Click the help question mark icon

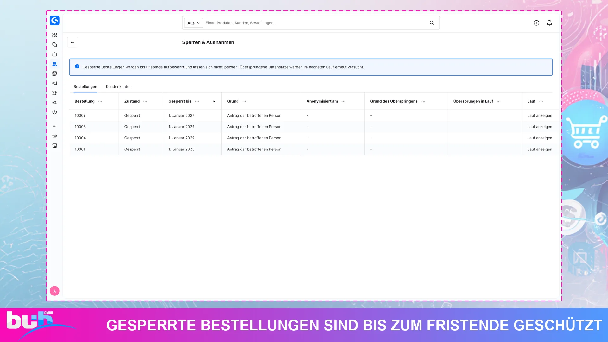click(x=536, y=23)
